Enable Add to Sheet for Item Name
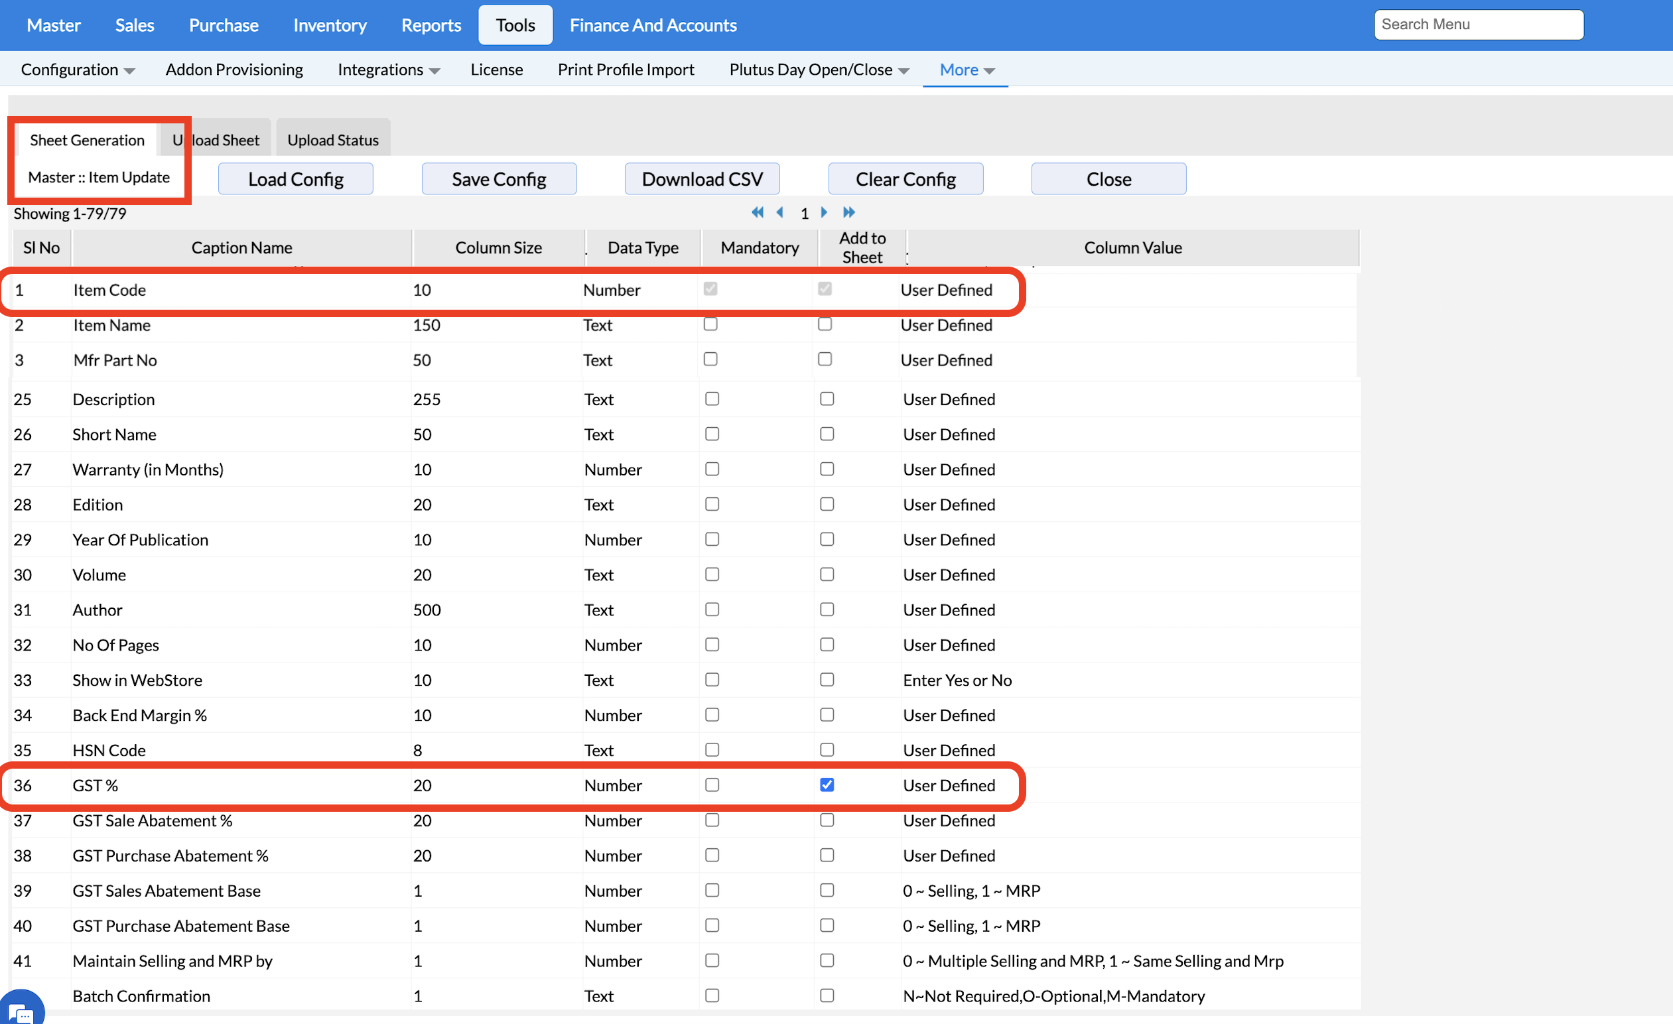Viewport: 1673px width, 1024px height. click(x=825, y=324)
